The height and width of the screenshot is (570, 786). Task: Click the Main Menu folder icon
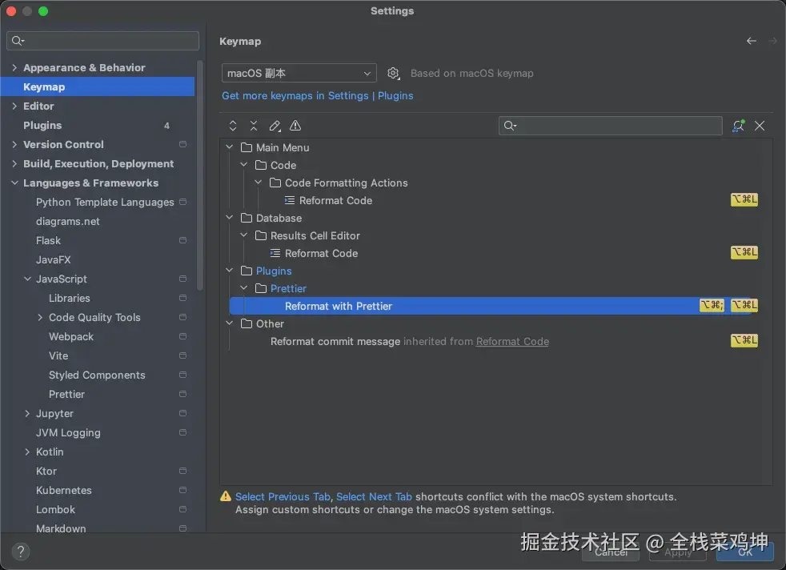[x=247, y=147]
